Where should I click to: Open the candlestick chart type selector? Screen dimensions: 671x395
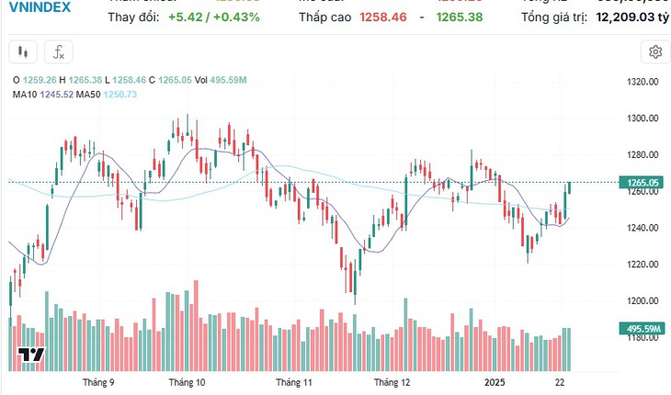[23, 52]
